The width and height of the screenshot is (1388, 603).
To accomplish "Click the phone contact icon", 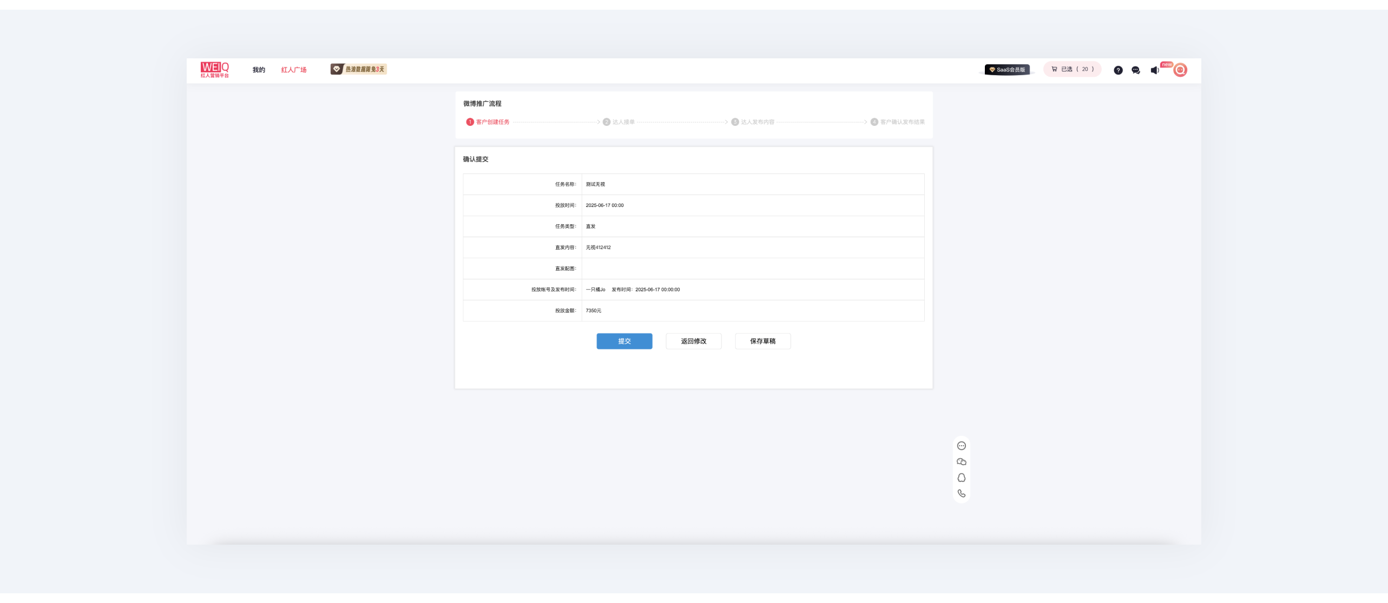I will (x=962, y=493).
